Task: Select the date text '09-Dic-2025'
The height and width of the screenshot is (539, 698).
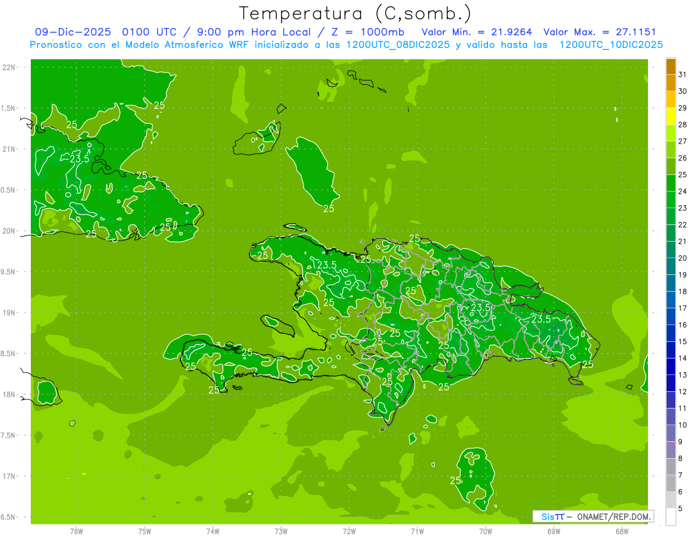Action: 73,32
